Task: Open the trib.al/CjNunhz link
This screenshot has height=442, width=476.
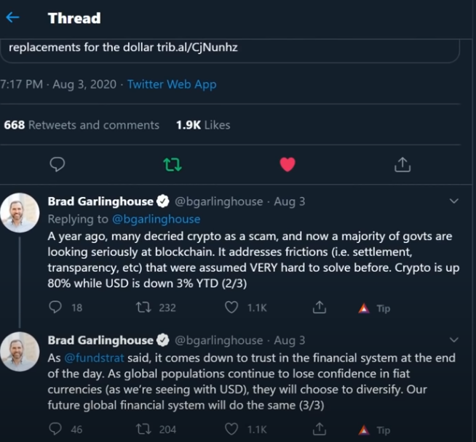Action: pos(197,47)
